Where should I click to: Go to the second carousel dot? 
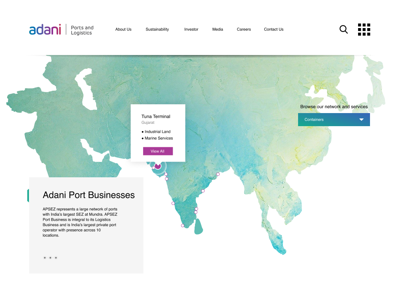point(50,258)
